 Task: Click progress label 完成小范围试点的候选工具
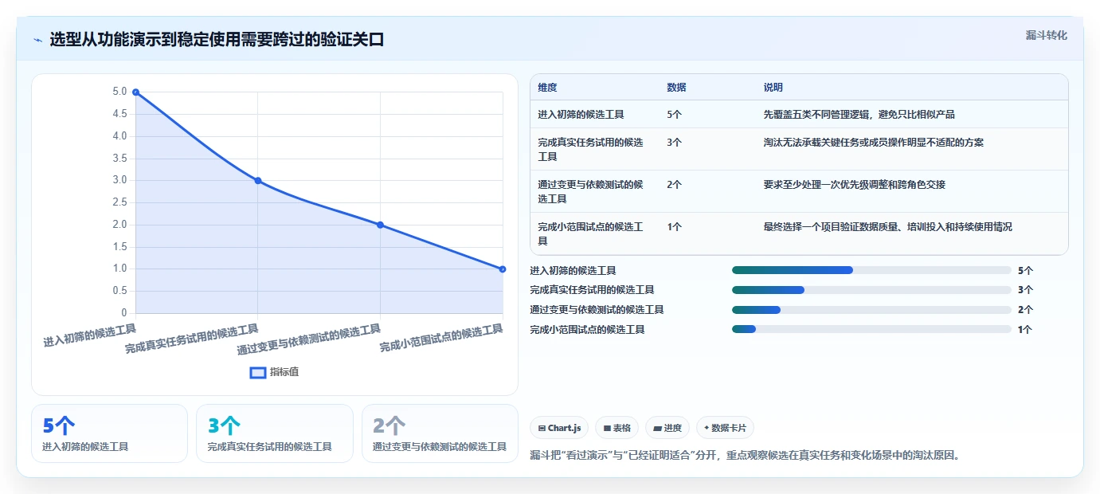click(587, 329)
